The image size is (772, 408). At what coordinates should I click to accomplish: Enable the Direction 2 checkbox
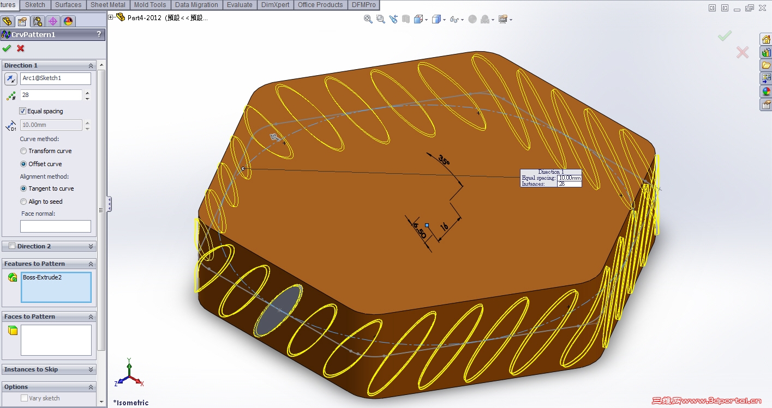(x=12, y=246)
